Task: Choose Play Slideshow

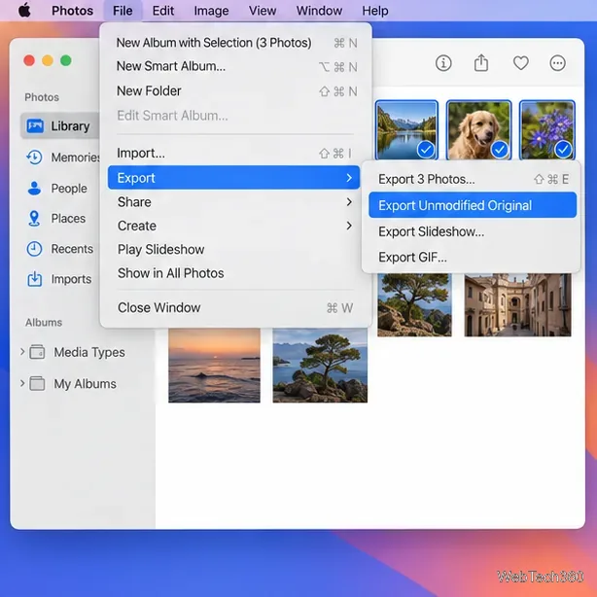Action: click(x=233, y=249)
